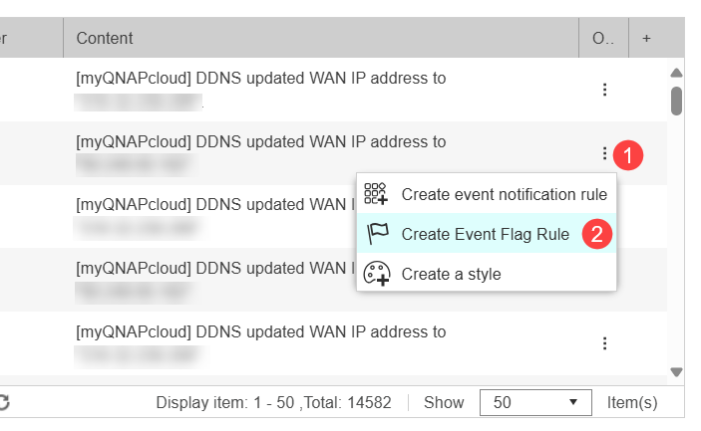Select Create Event Flag Rule
The image size is (701, 431).
pyautogui.click(x=485, y=235)
